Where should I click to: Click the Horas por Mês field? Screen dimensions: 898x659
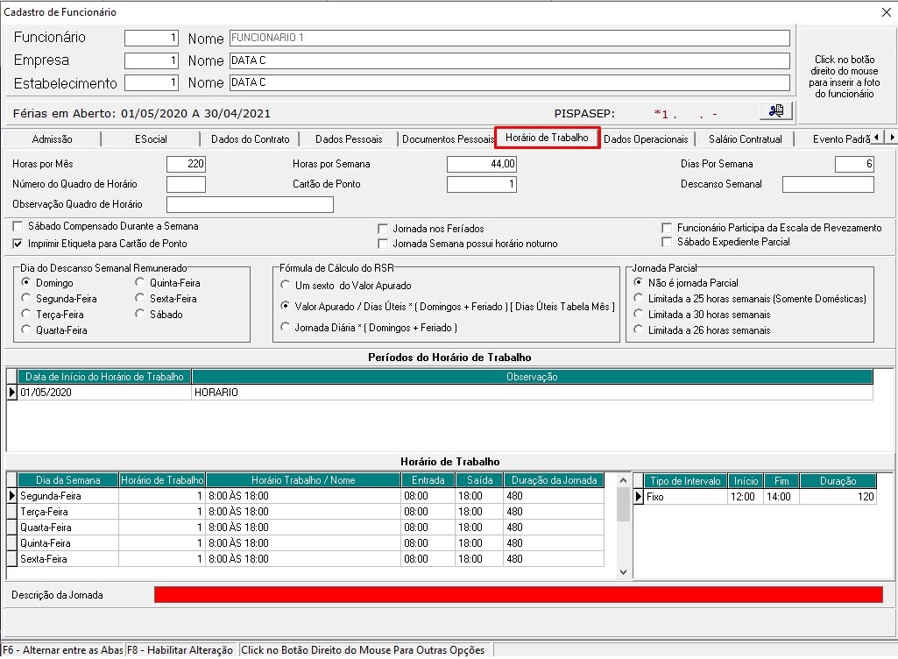pos(186,164)
